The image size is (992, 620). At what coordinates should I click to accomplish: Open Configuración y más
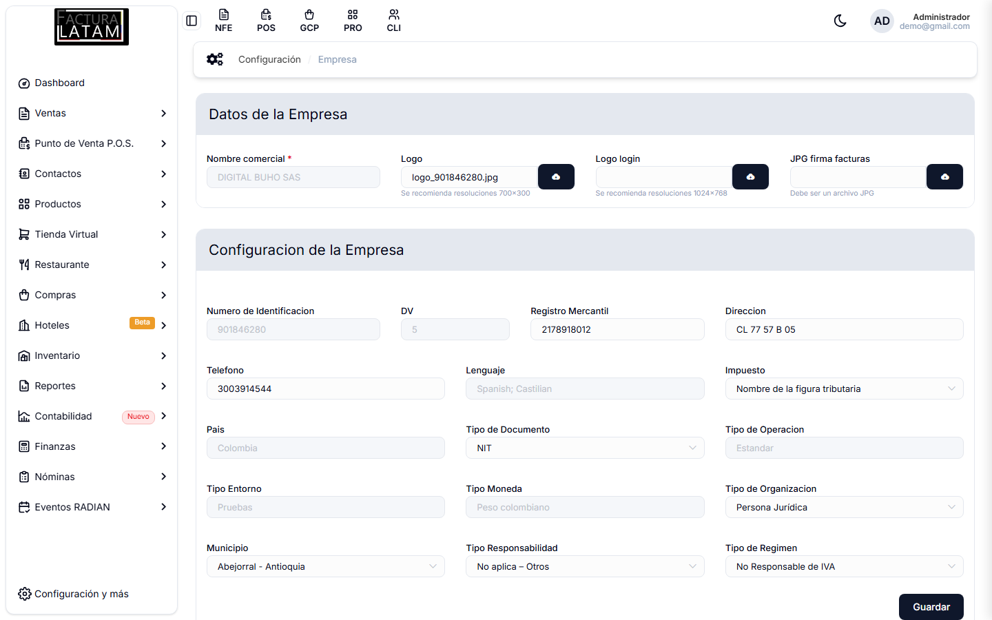click(74, 594)
